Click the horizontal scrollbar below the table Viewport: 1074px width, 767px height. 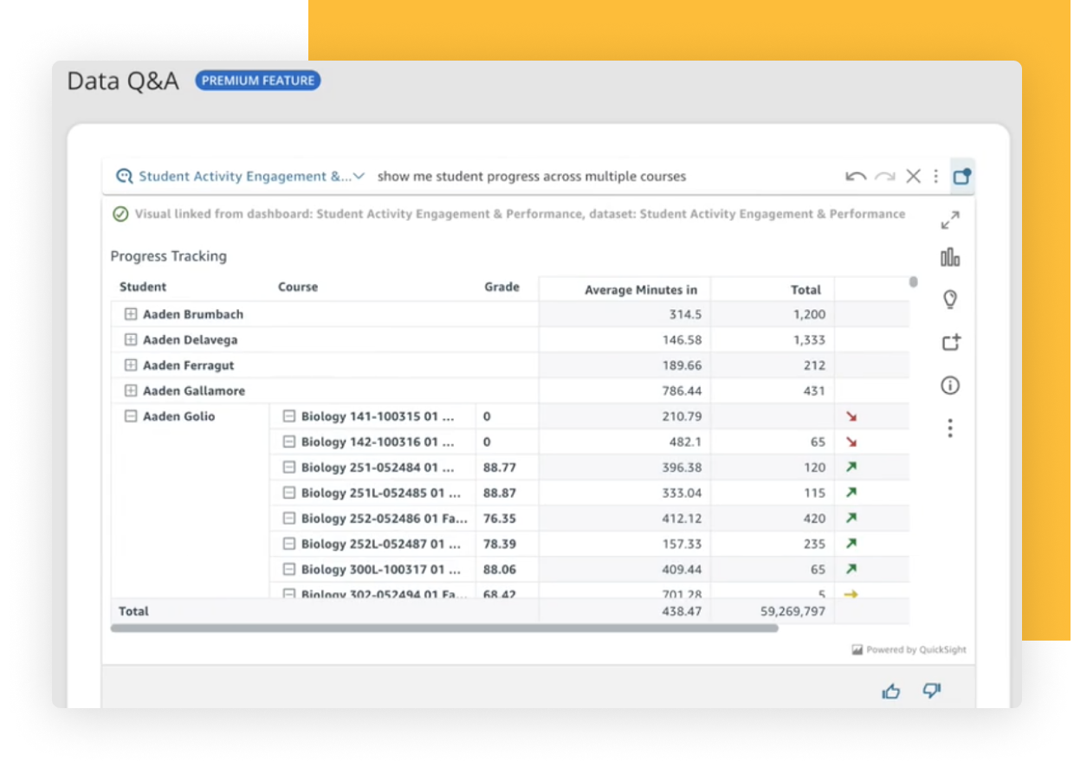[x=444, y=628]
